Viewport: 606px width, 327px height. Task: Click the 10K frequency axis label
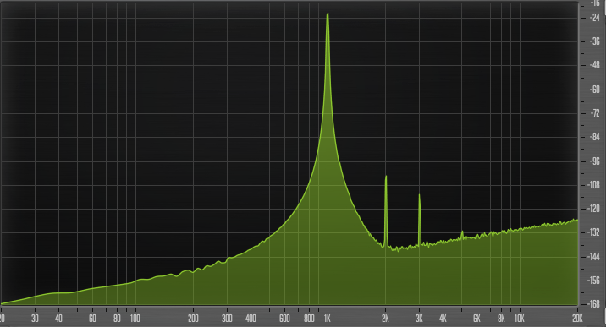coord(519,319)
